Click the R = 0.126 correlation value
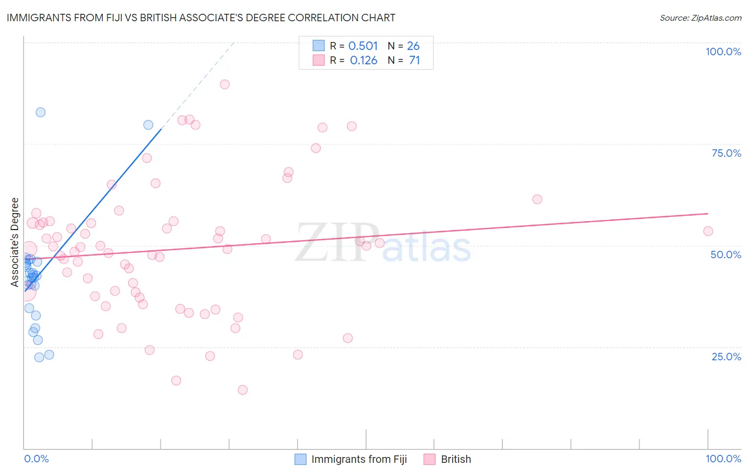 pyautogui.click(x=354, y=60)
